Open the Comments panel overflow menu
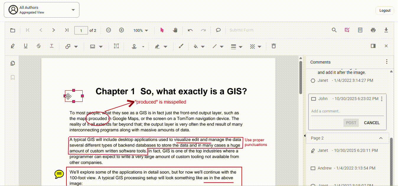398x186 pixels. pos(386,61)
